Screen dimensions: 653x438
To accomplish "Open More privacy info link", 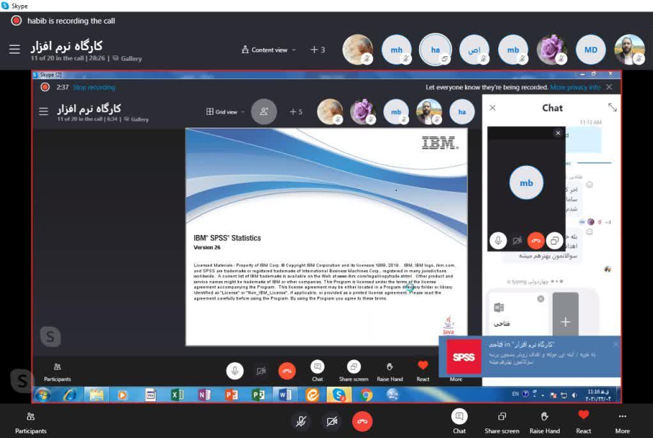I will tap(575, 87).
